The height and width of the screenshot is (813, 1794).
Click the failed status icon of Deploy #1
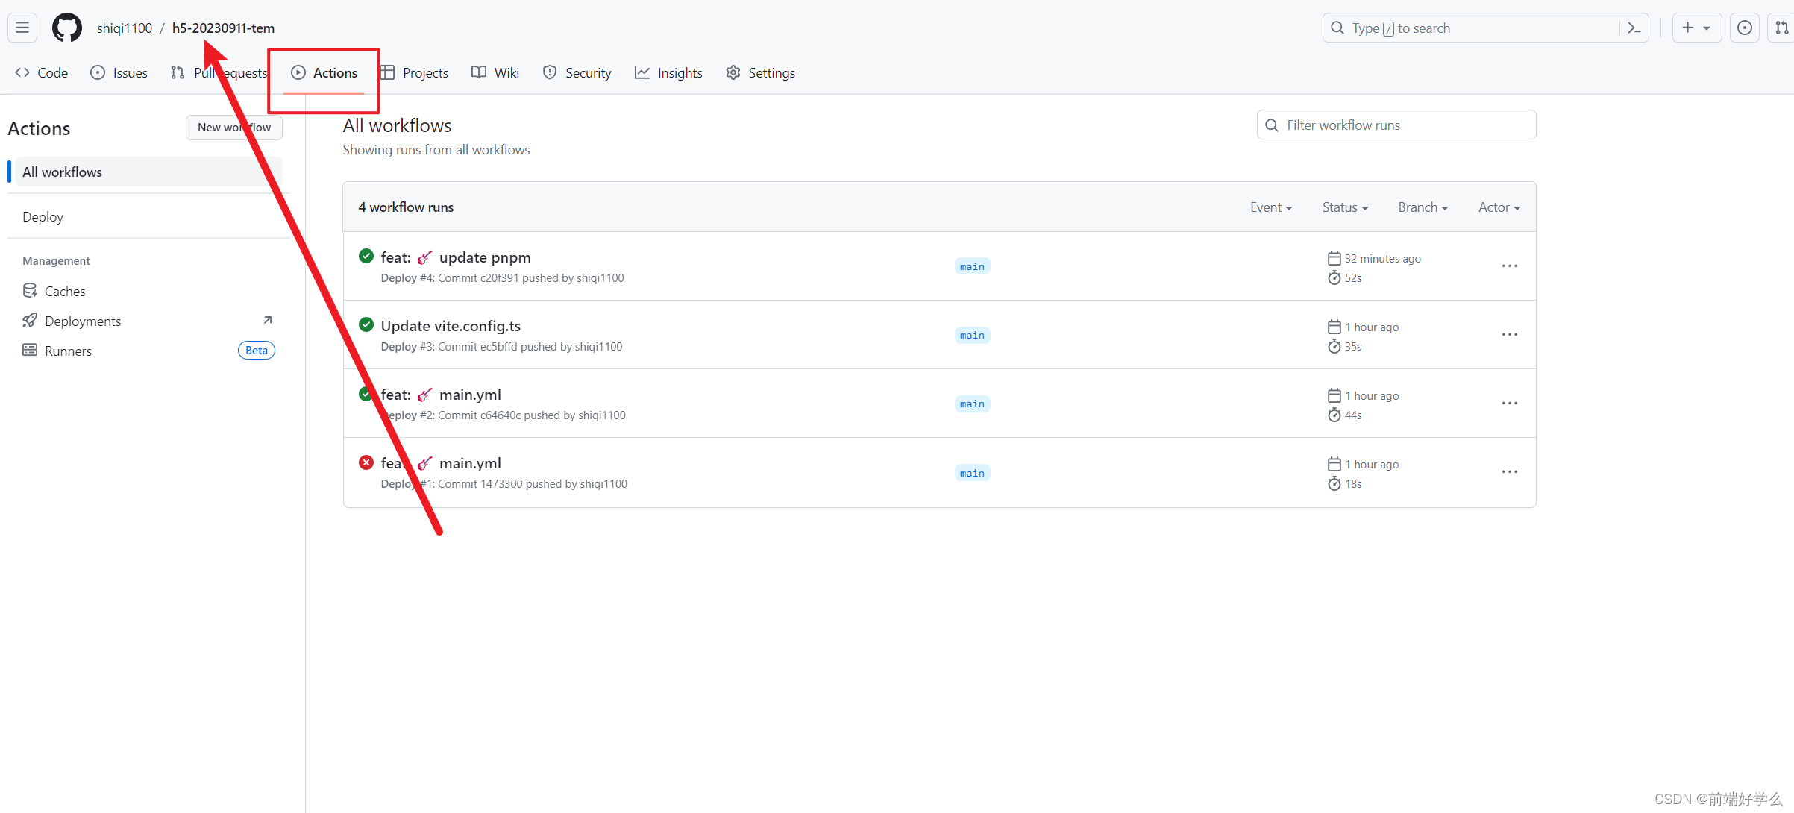click(x=366, y=462)
